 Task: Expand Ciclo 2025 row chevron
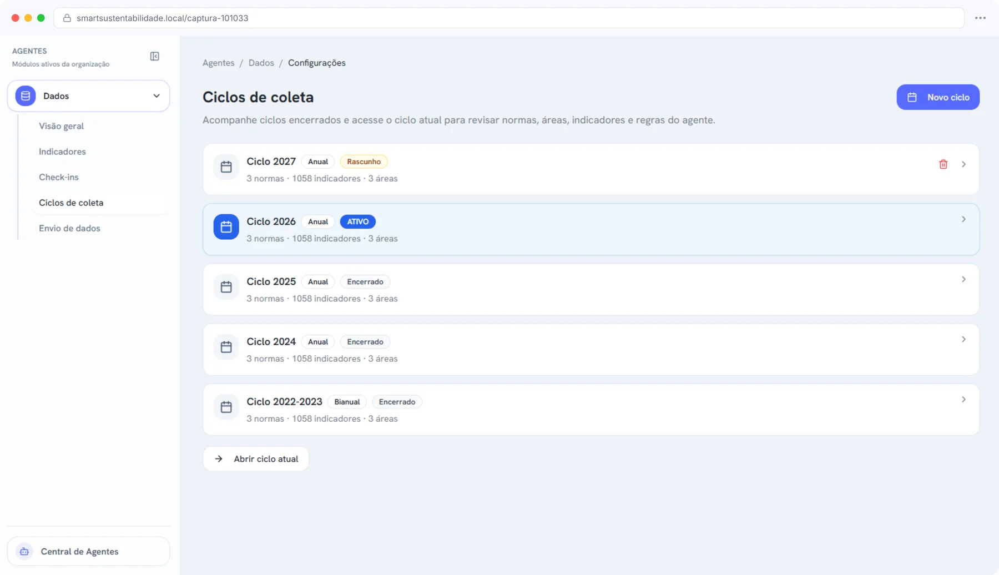tap(964, 279)
